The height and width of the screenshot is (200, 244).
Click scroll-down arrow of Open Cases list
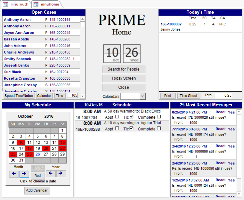click(83, 96)
